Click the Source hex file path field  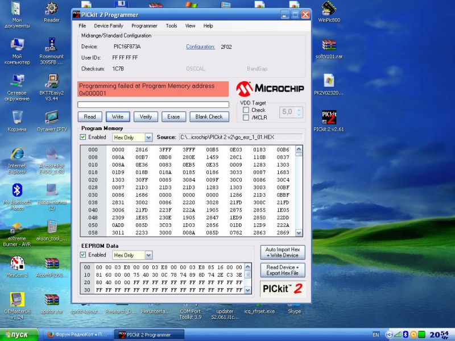click(x=241, y=137)
